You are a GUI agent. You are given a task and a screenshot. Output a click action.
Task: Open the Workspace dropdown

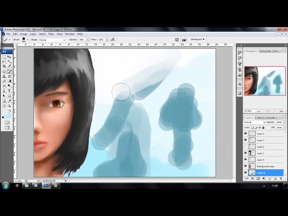tap(198, 39)
